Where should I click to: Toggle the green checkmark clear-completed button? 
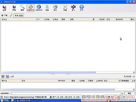[11, 16]
